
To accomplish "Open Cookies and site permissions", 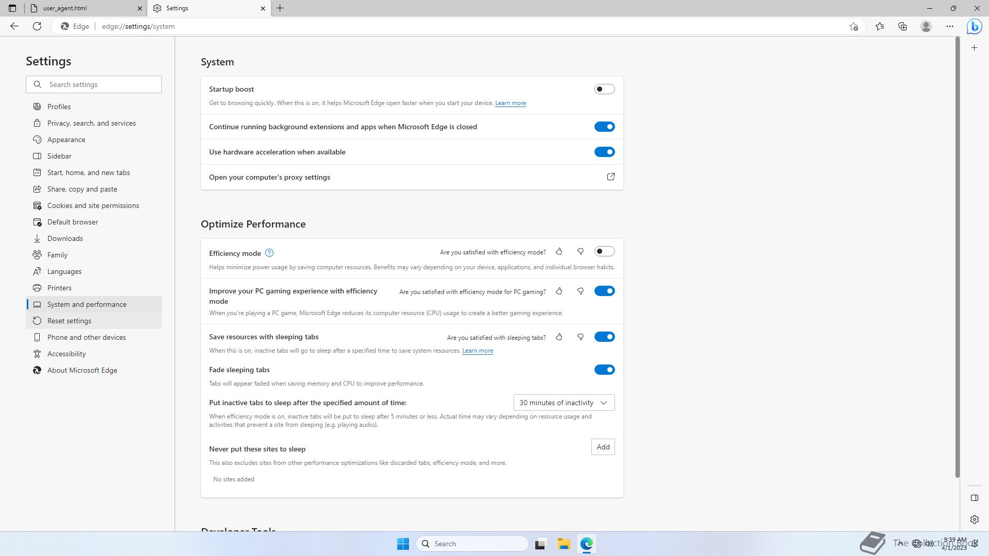I will (x=94, y=205).
